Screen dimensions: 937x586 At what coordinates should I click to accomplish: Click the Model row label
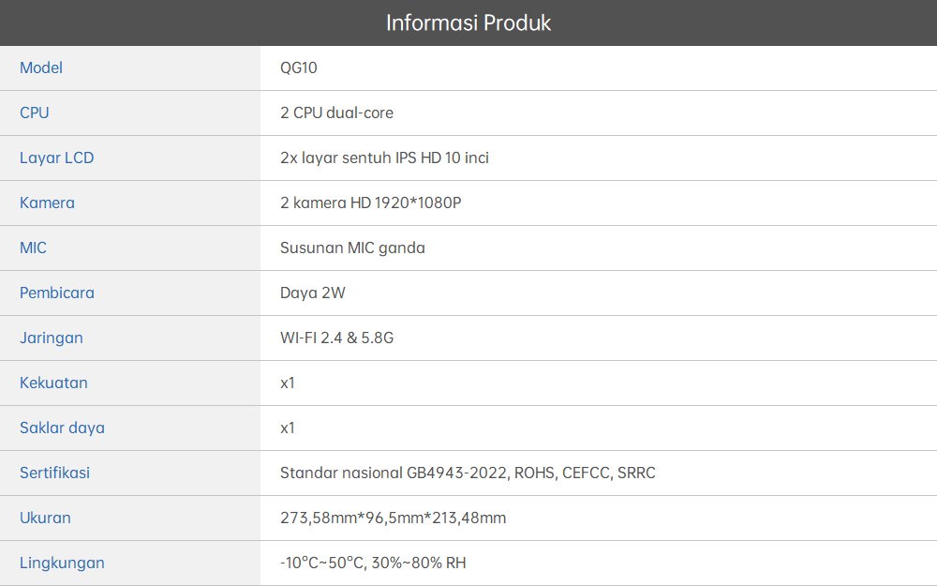(x=41, y=68)
